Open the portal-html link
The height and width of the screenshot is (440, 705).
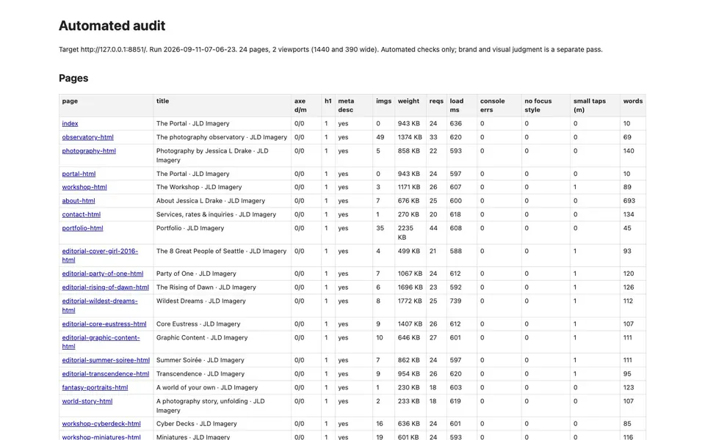click(79, 174)
